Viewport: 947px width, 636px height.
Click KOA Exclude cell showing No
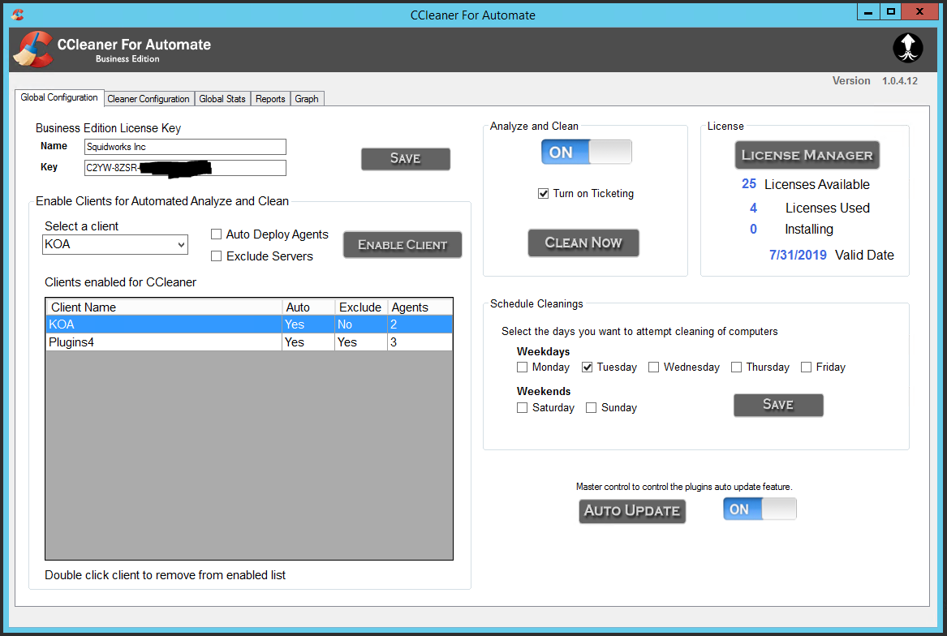361,324
